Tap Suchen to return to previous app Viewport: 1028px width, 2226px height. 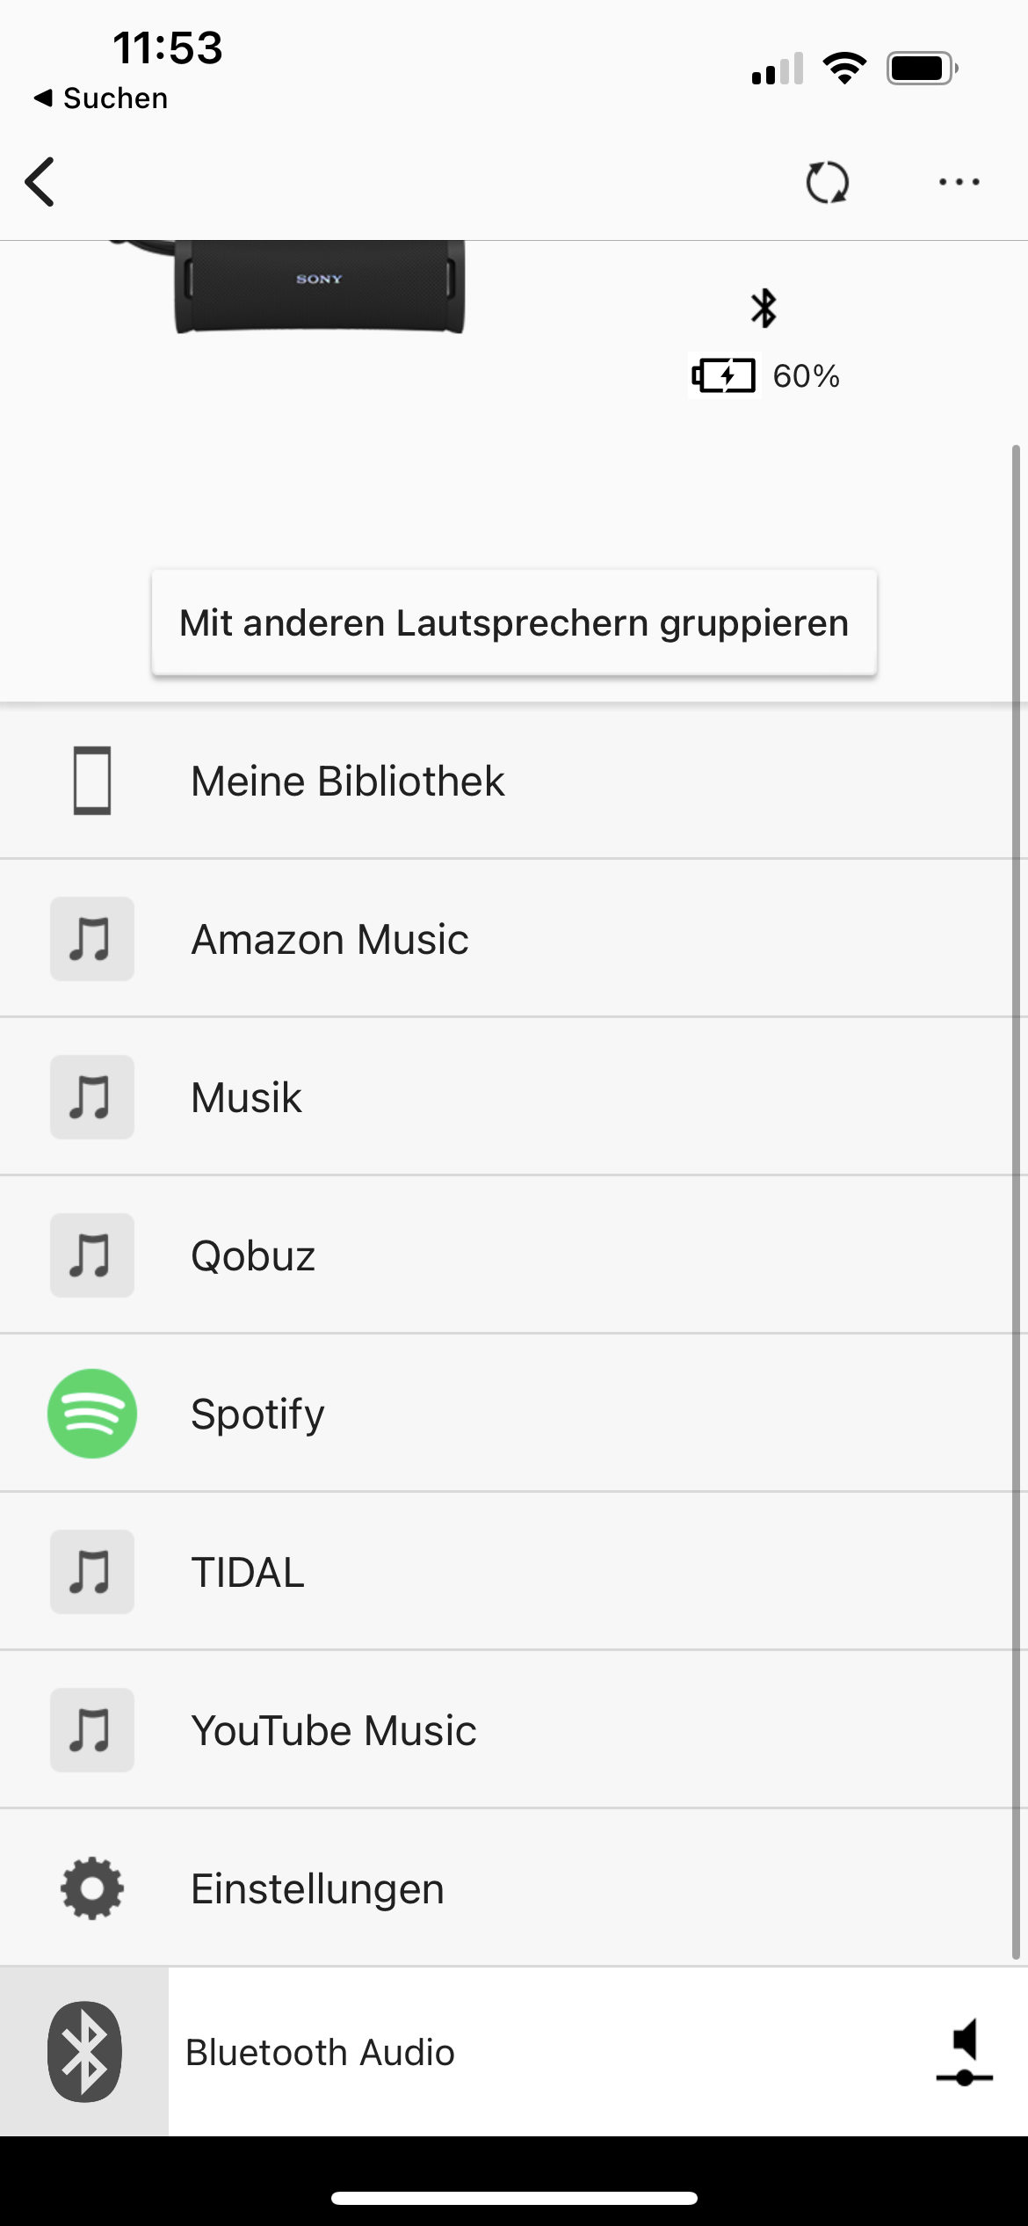(x=101, y=98)
